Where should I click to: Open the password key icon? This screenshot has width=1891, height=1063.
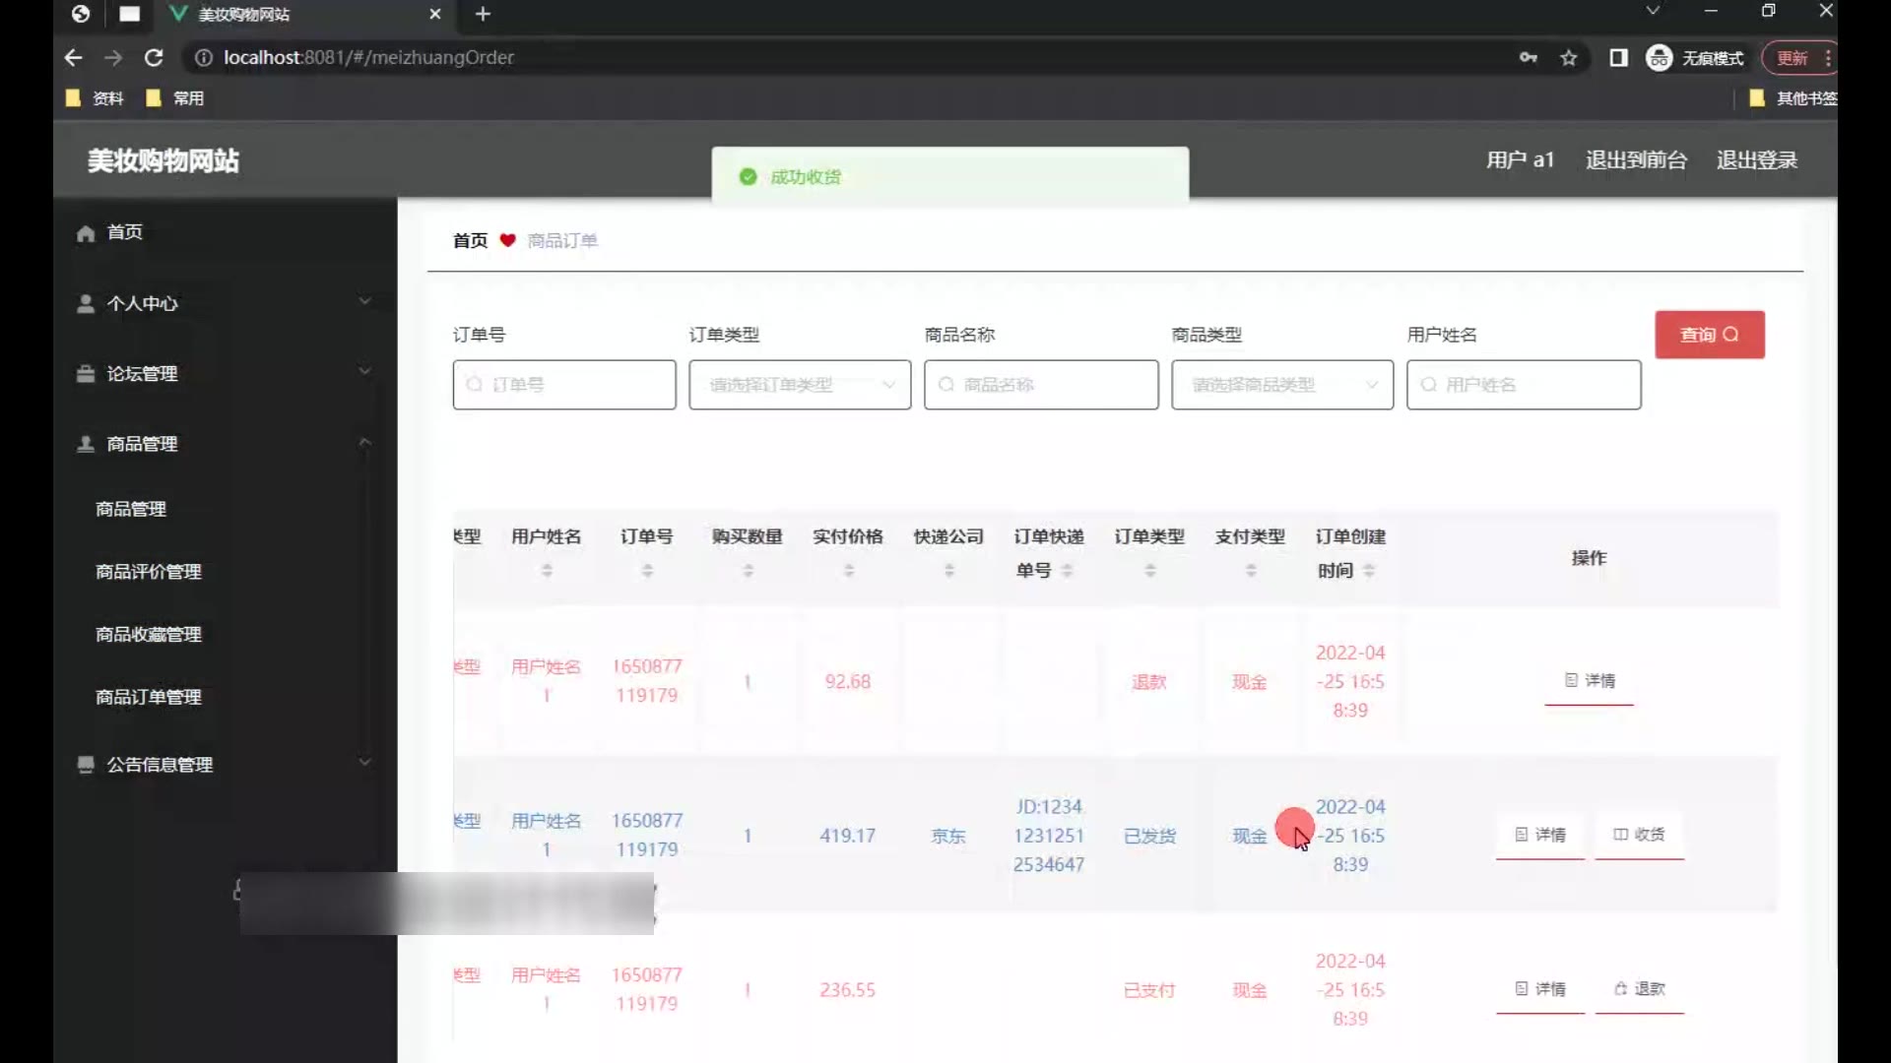pos(1528,58)
